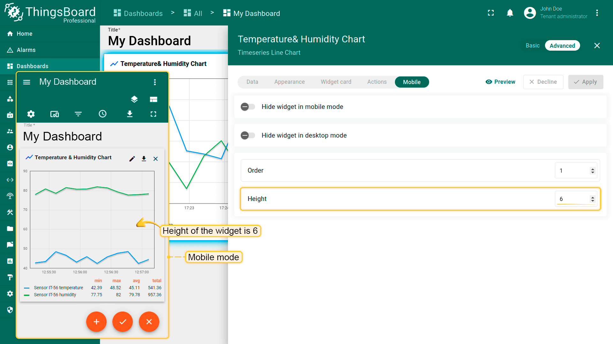Viewport: 613px width, 344px height.
Task: Click the notifications bell icon
Action: coord(510,13)
